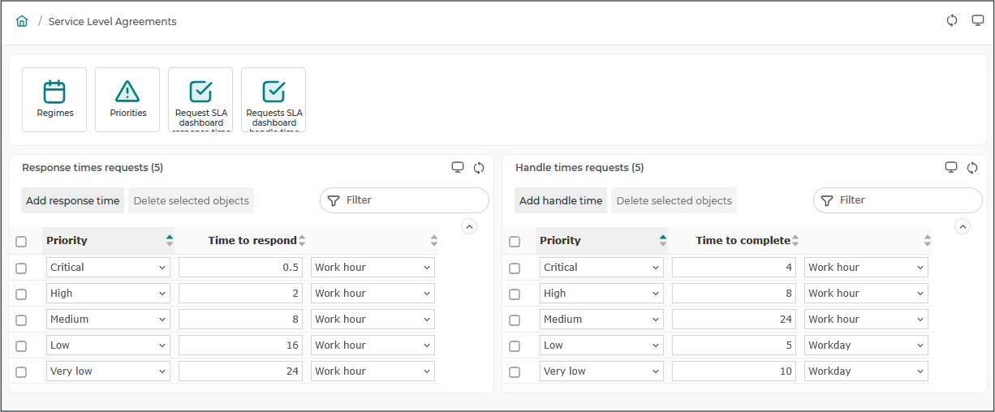
Task: Edit Very low Time to complete value 10
Action: tap(734, 371)
